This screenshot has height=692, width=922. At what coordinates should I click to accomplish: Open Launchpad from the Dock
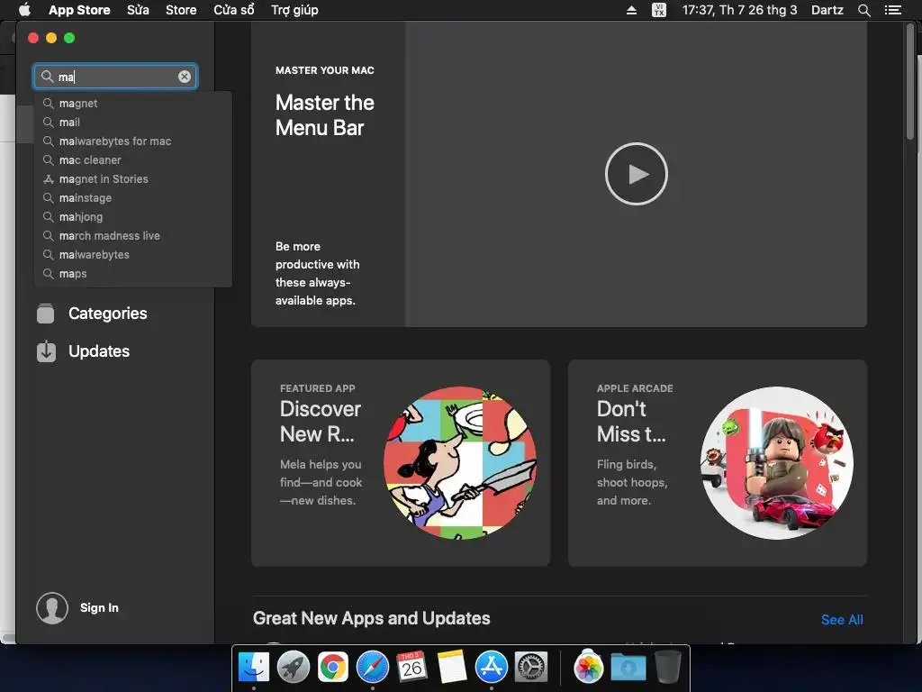(x=294, y=668)
